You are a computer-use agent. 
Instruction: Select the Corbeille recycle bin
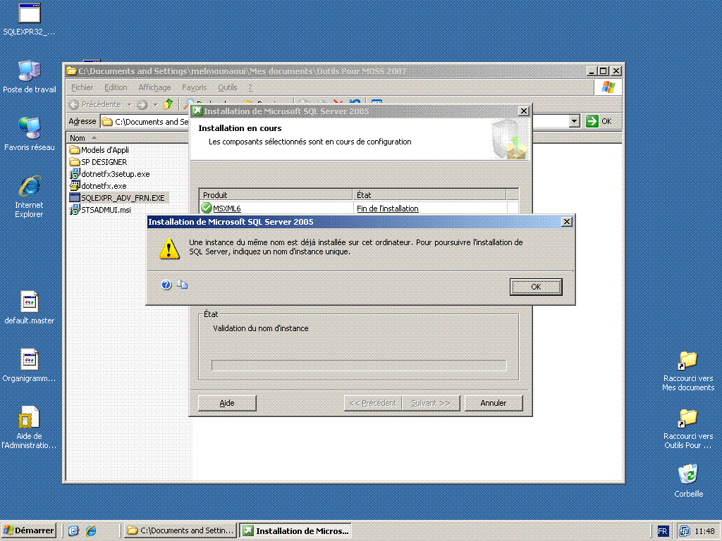[688, 480]
